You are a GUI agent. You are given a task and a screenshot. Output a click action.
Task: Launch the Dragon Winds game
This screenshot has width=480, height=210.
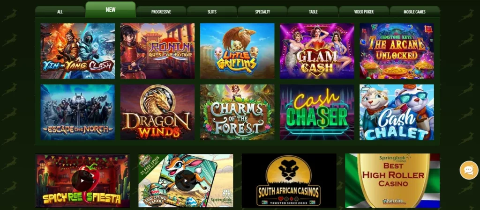(x=157, y=112)
